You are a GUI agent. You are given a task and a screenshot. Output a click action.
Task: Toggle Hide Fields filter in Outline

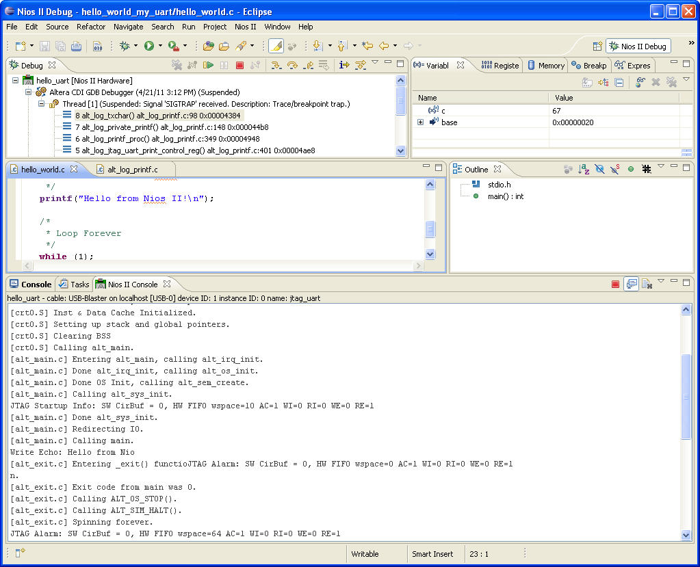pyautogui.click(x=599, y=169)
